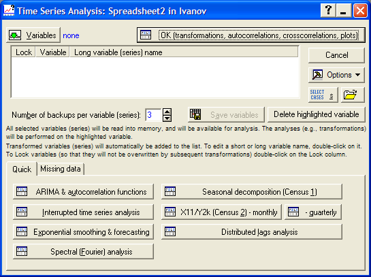Click the blue 'none' variables label
The image size is (371, 277).
click(71, 35)
